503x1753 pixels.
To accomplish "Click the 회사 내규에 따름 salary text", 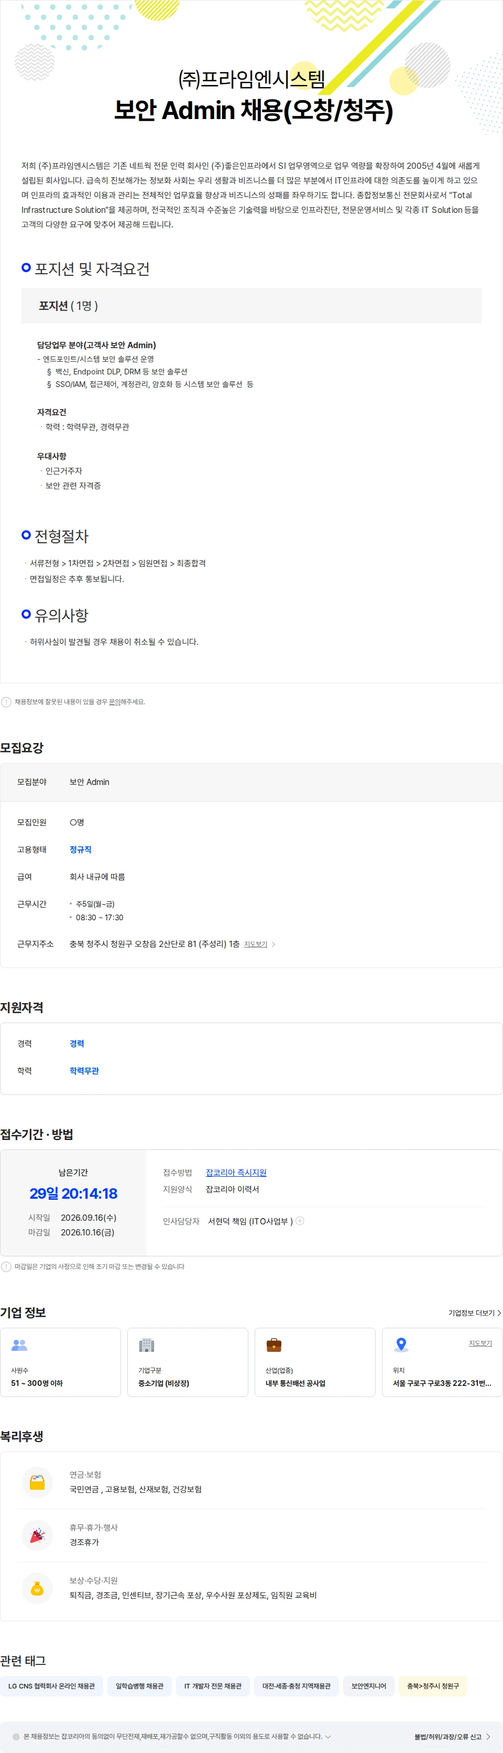I will [x=97, y=877].
